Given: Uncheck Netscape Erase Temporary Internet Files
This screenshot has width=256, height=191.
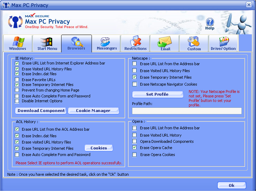Looking at the screenshot, I should pyautogui.click(x=134, y=77).
